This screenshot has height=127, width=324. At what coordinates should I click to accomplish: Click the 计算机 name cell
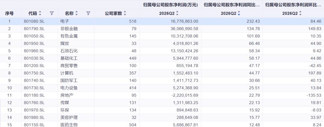pyautogui.click(x=67, y=73)
